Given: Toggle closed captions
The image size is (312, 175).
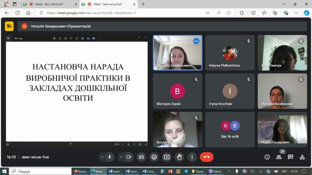Looking at the screenshot, I should (x=141, y=157).
